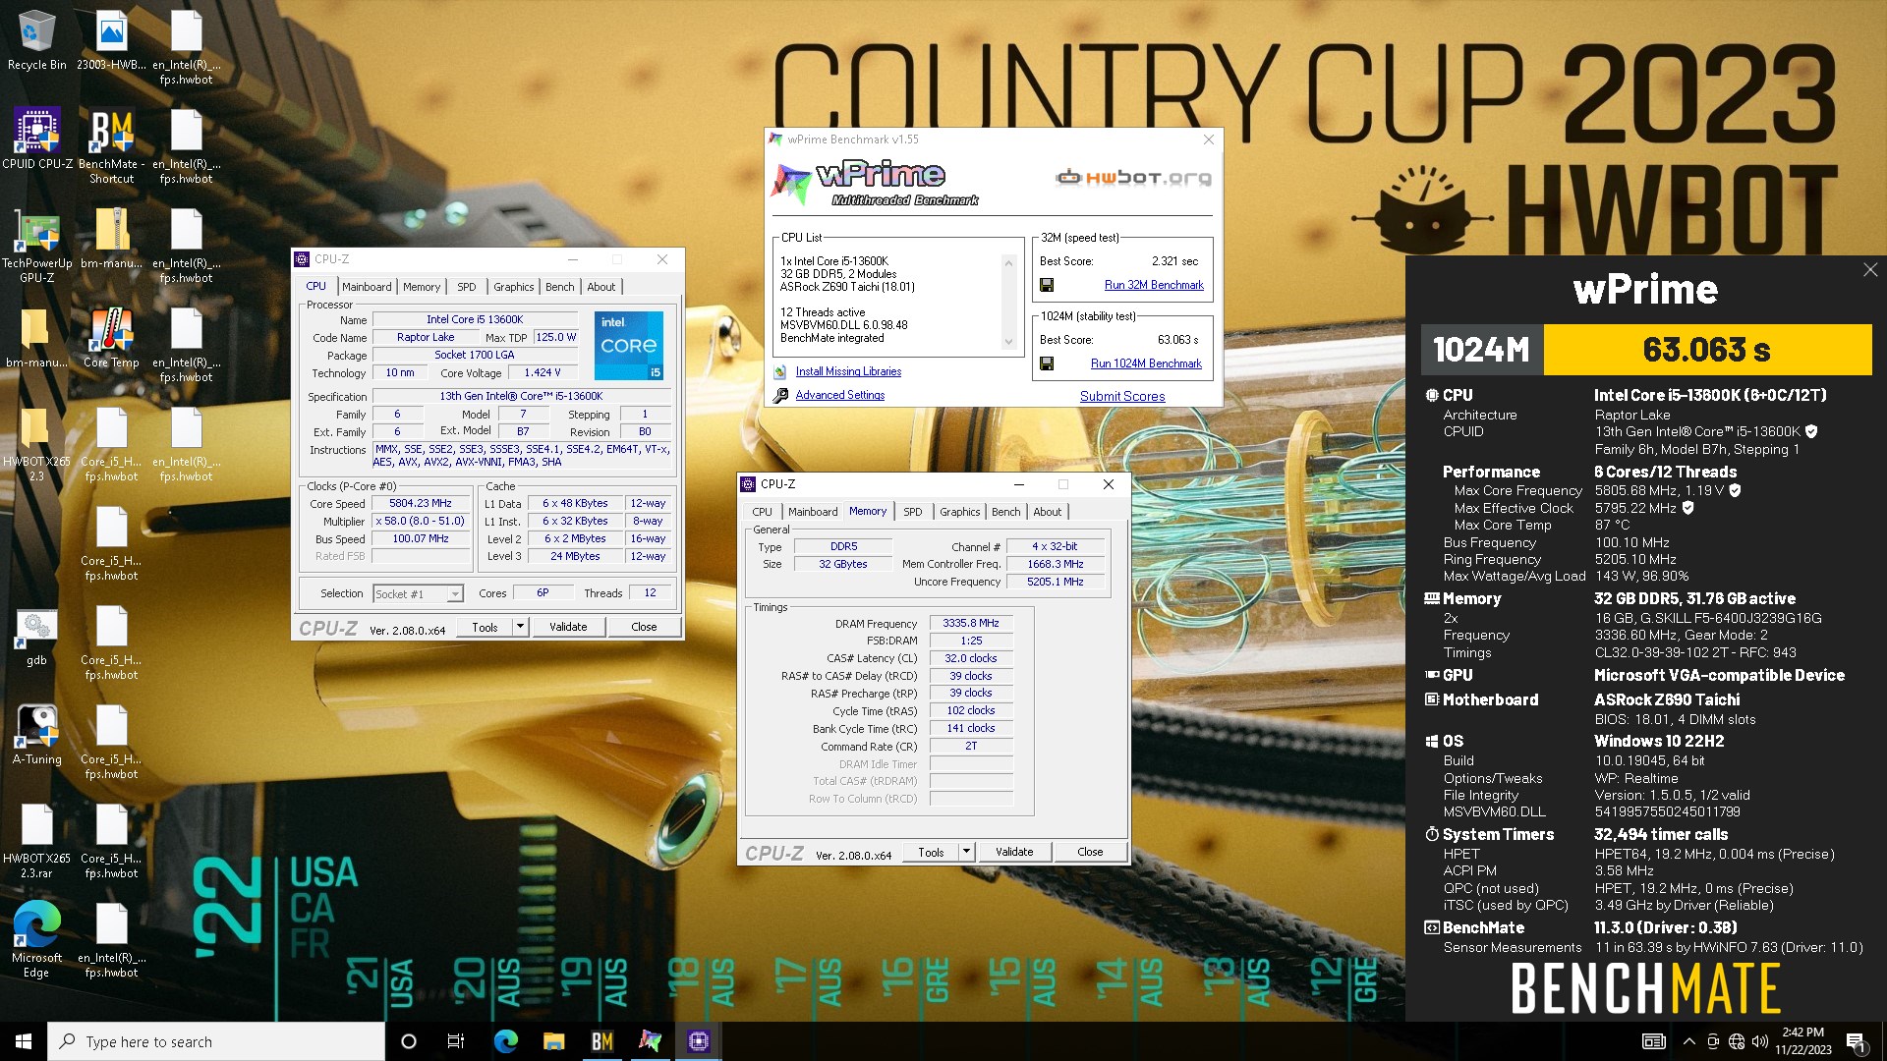The width and height of the screenshot is (1887, 1061).
Task: Open the notification center icon
Action: click(x=1856, y=1042)
